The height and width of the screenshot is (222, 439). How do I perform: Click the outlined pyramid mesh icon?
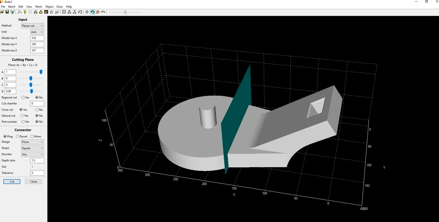pos(35,12)
